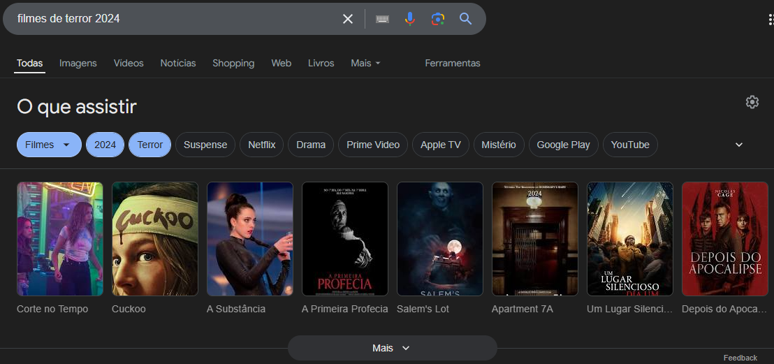Enable the Mistério filter chip
This screenshot has height=364, width=774.
(499, 145)
